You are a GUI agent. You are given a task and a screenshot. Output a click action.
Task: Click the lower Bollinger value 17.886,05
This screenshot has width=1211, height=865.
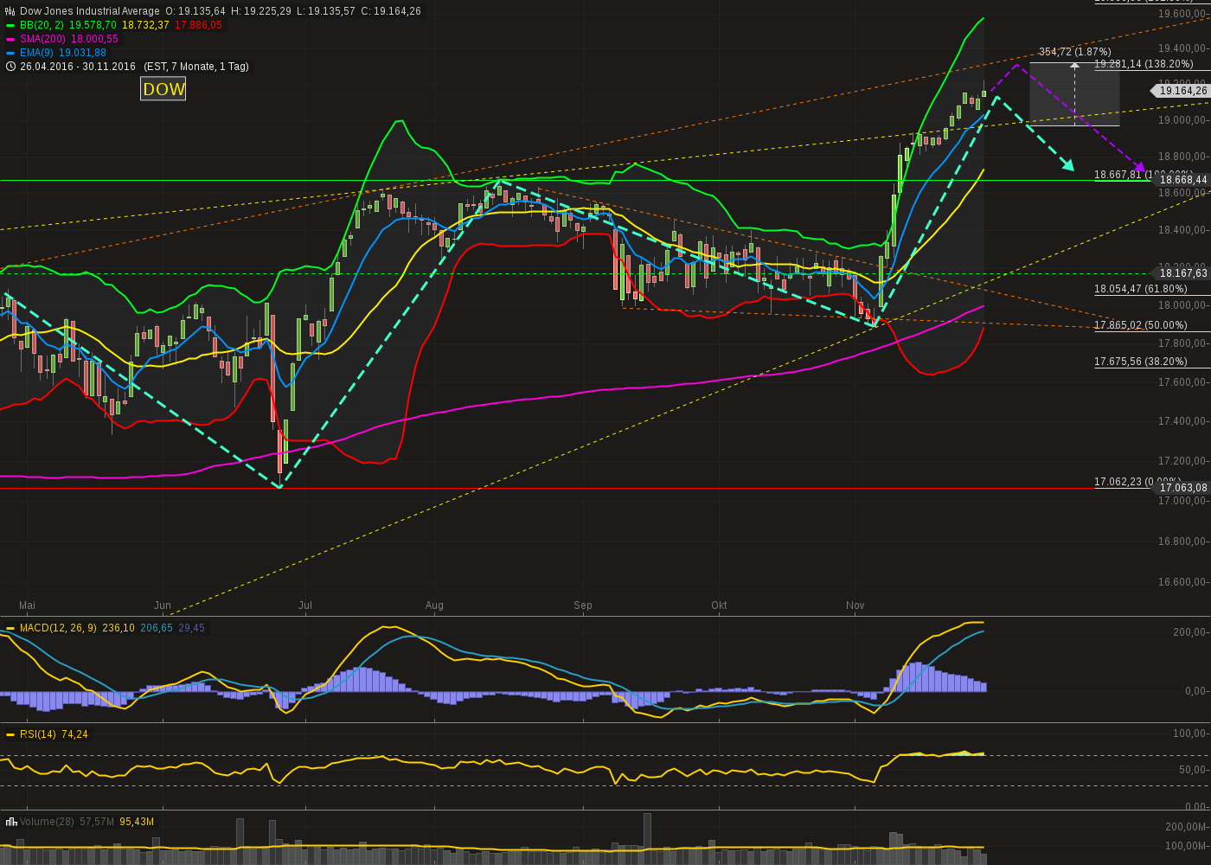tap(199, 25)
